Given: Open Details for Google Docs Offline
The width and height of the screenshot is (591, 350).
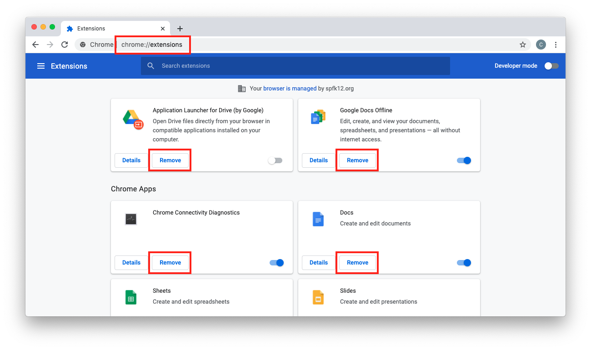Looking at the screenshot, I should [x=318, y=160].
